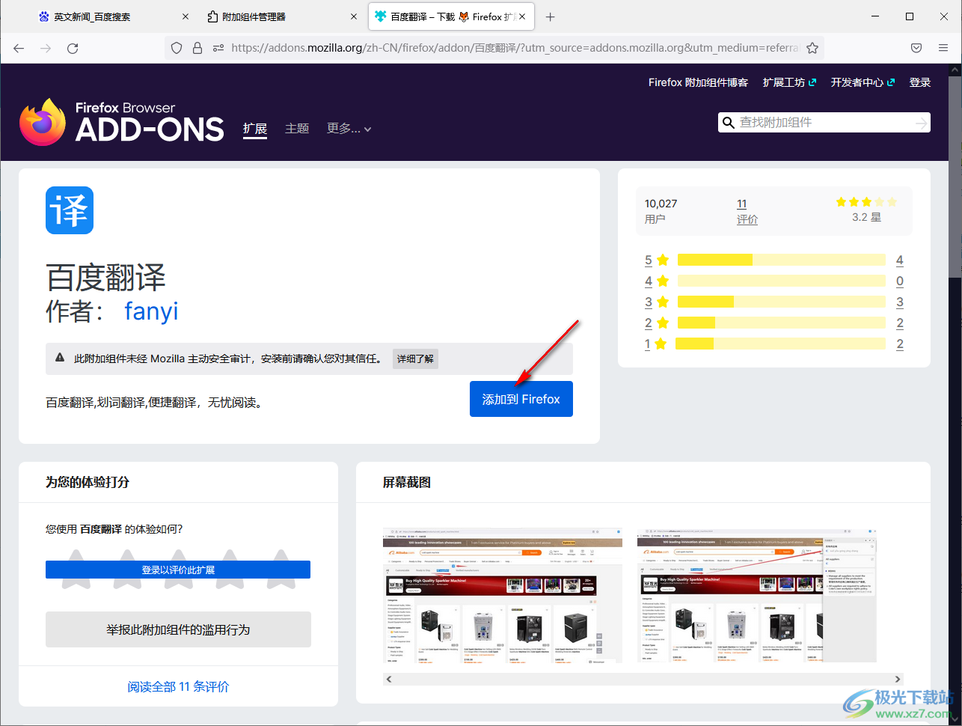Close the 百度翻译 tab

pos(521,16)
